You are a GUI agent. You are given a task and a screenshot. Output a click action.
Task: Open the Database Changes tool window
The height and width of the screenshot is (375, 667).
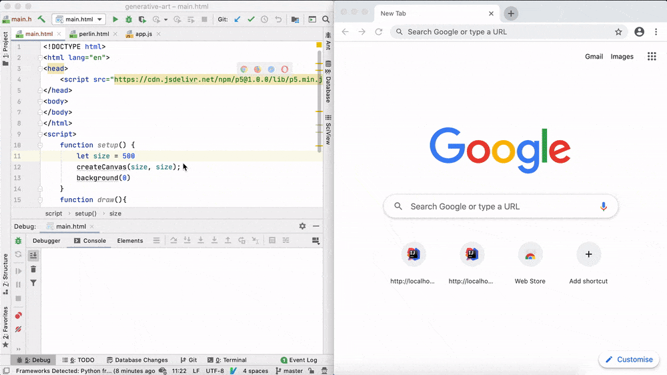[x=137, y=360]
